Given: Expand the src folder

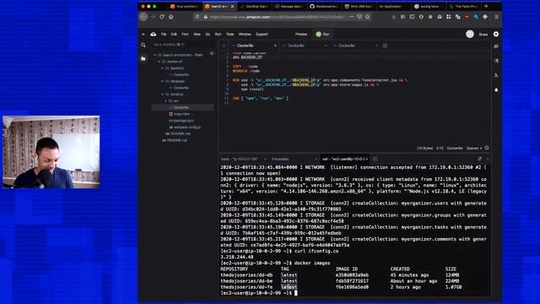Looking at the screenshot, I should 166,101.
